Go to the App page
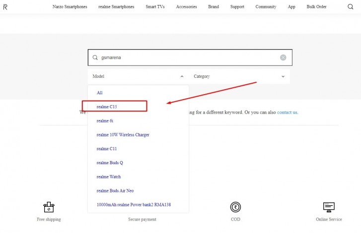 pyautogui.click(x=291, y=6)
